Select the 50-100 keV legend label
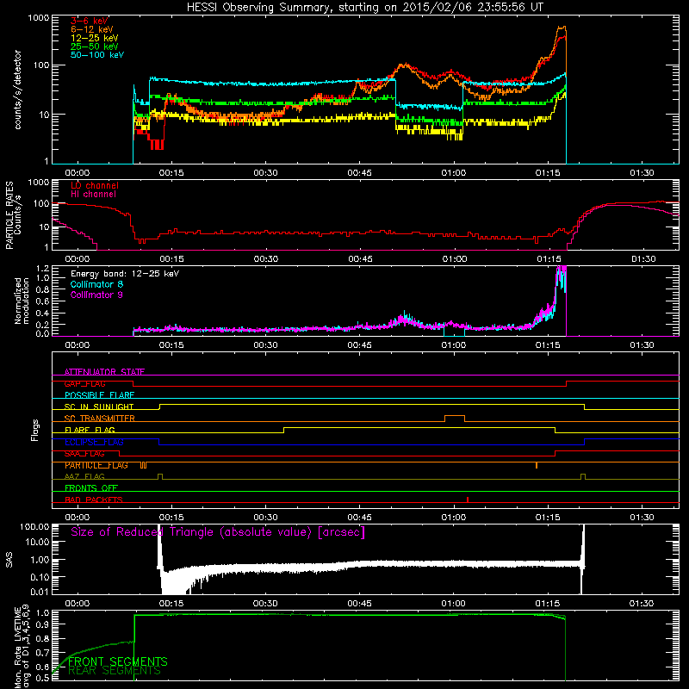Screen dimensions: 689x689 click(97, 55)
